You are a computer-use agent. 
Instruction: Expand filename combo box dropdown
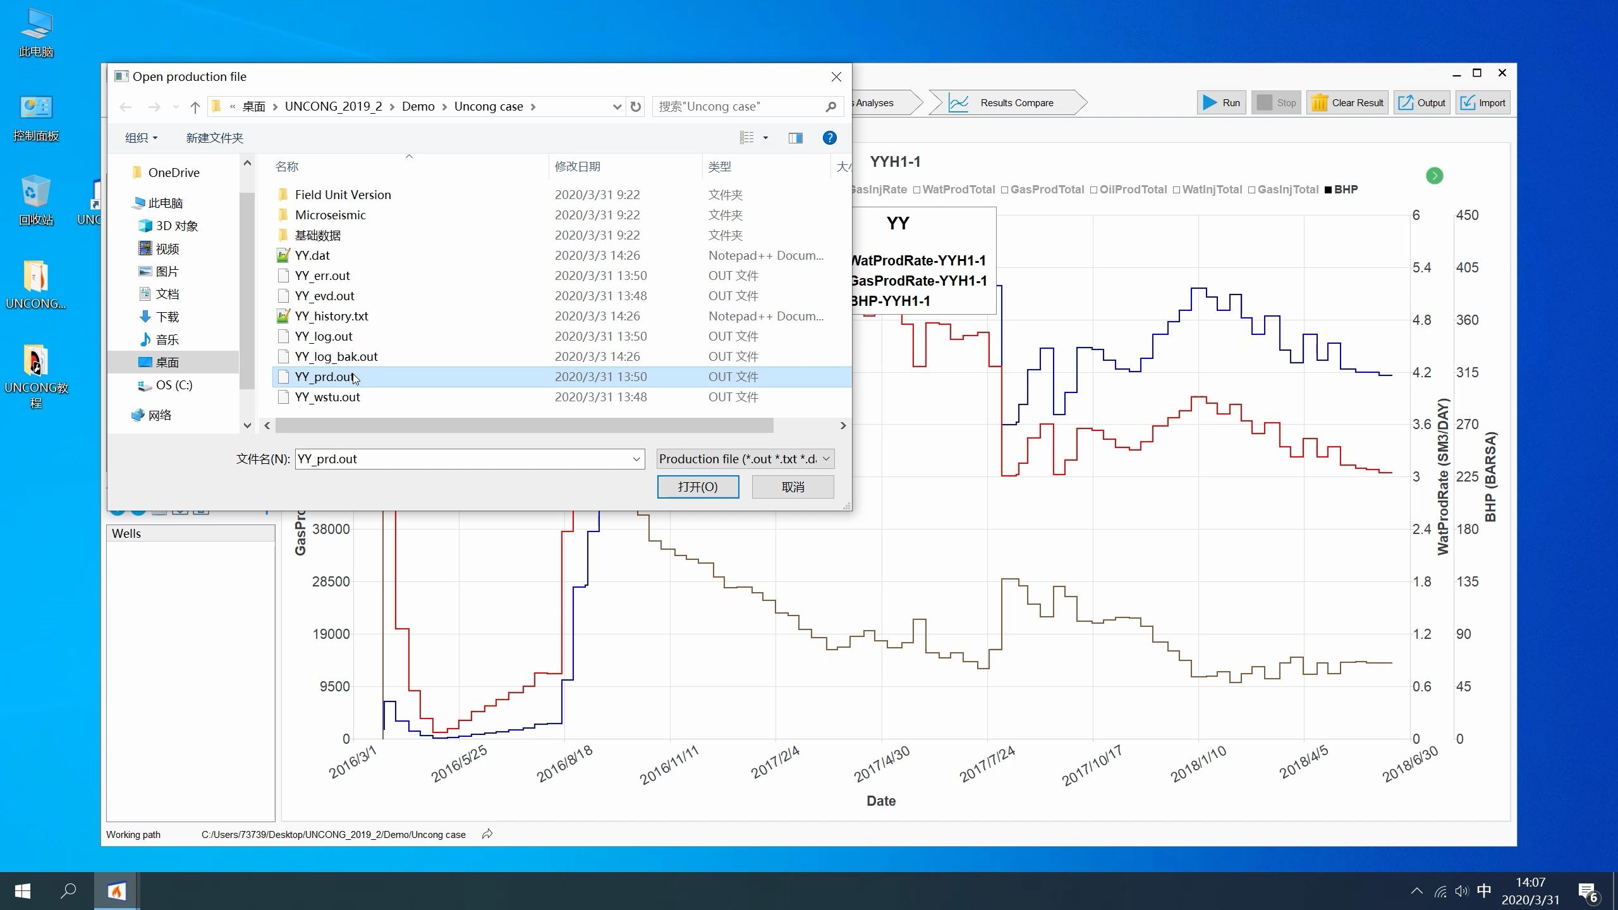coord(636,459)
